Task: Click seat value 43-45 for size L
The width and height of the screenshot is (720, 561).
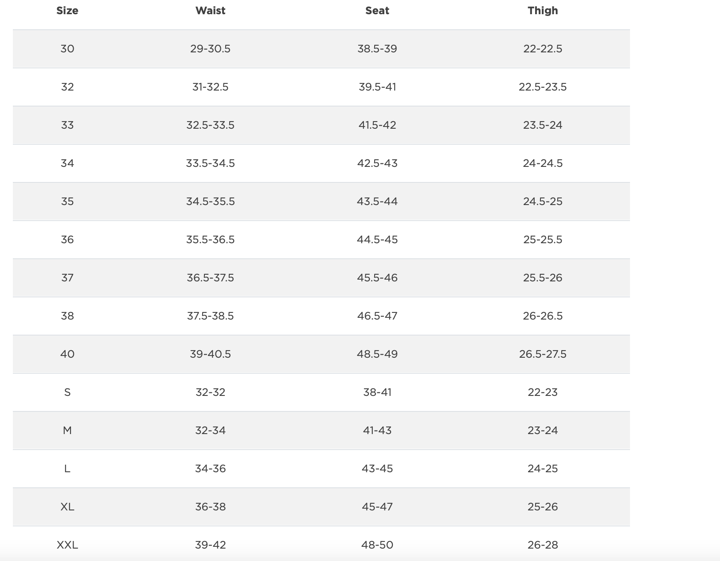Action: click(x=377, y=469)
